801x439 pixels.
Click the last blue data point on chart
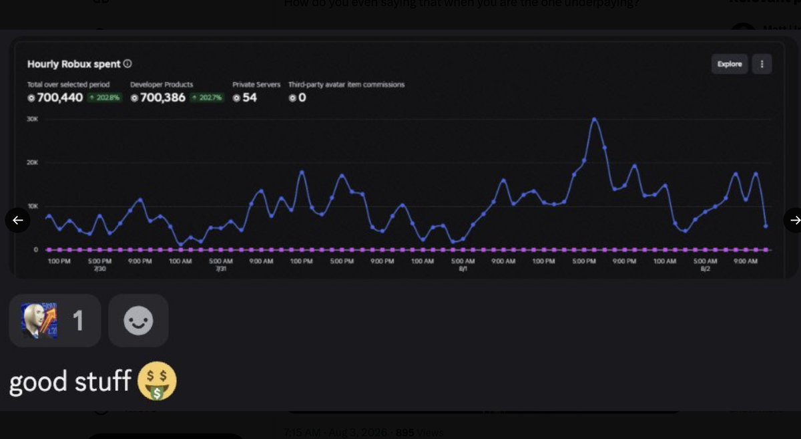click(x=766, y=226)
